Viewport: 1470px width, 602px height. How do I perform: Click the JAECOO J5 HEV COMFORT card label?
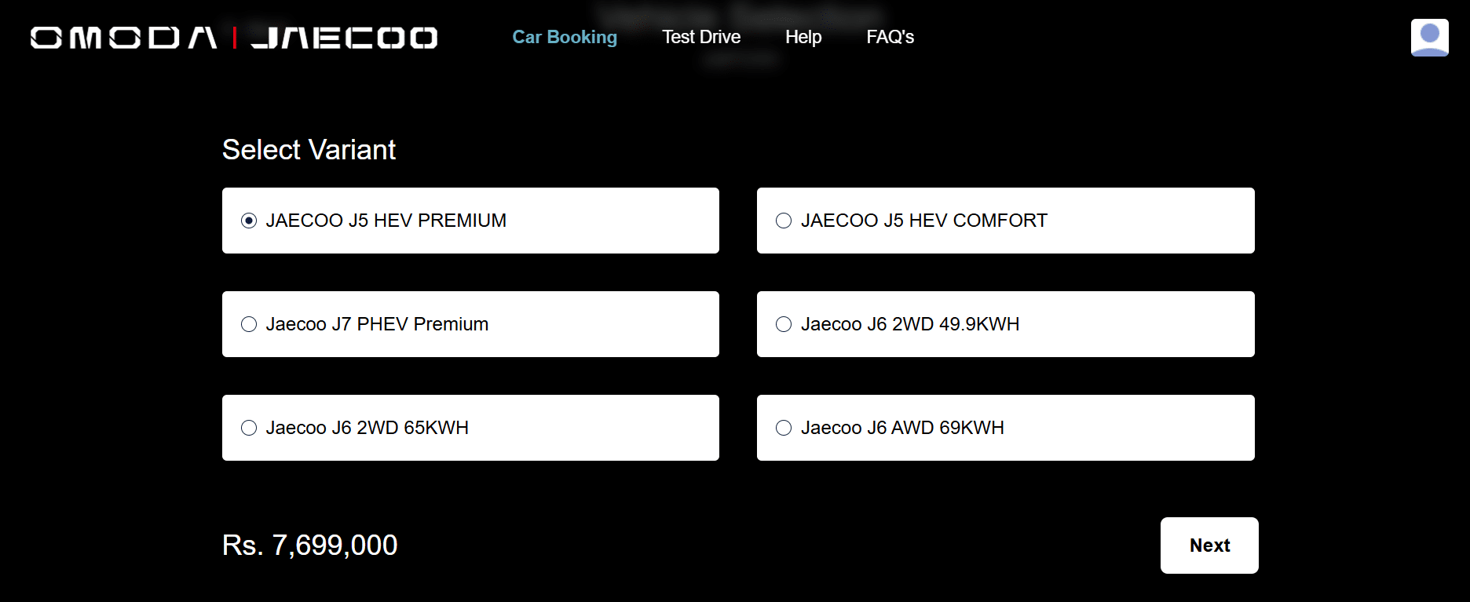click(924, 221)
